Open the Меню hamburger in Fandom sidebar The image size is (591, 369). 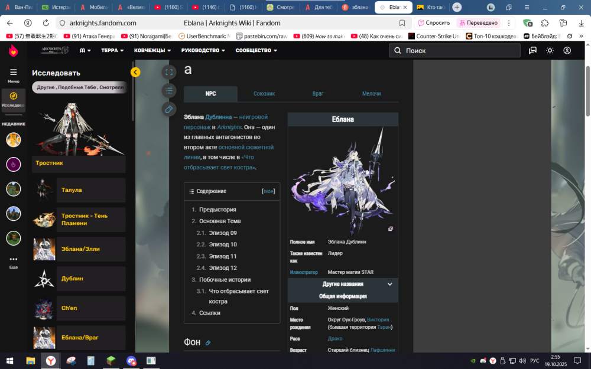click(x=13, y=74)
